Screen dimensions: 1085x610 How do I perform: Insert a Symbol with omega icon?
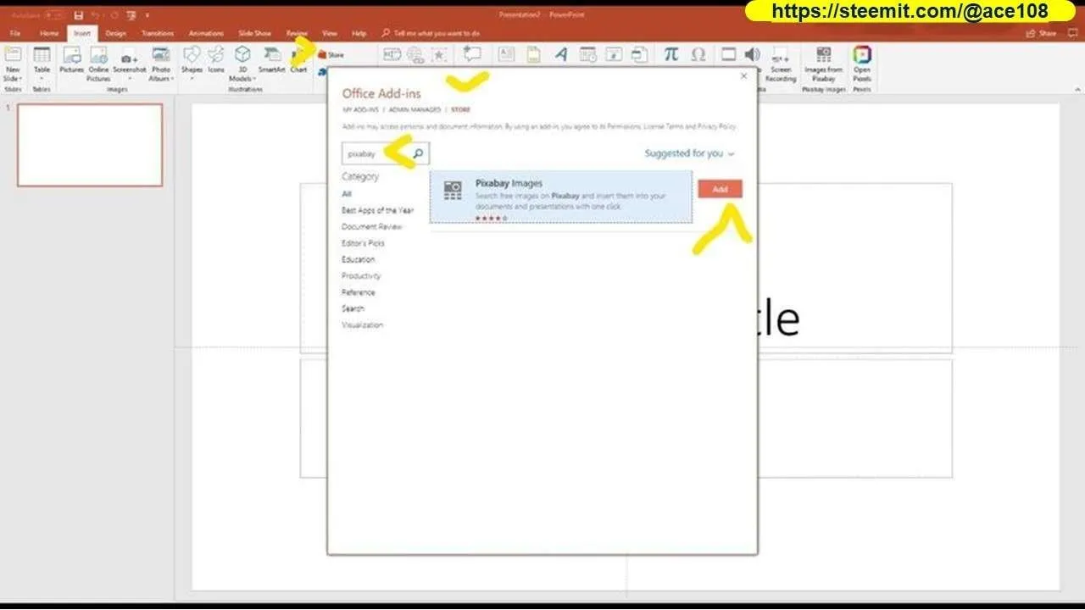tap(698, 54)
